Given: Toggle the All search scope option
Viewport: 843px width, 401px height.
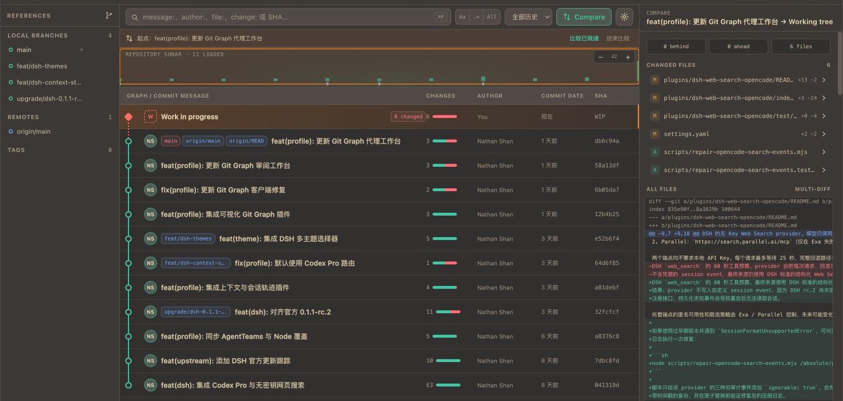Looking at the screenshot, I should 492,17.
